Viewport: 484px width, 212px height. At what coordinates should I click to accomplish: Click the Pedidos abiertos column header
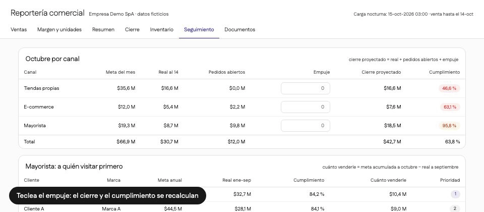226,72
